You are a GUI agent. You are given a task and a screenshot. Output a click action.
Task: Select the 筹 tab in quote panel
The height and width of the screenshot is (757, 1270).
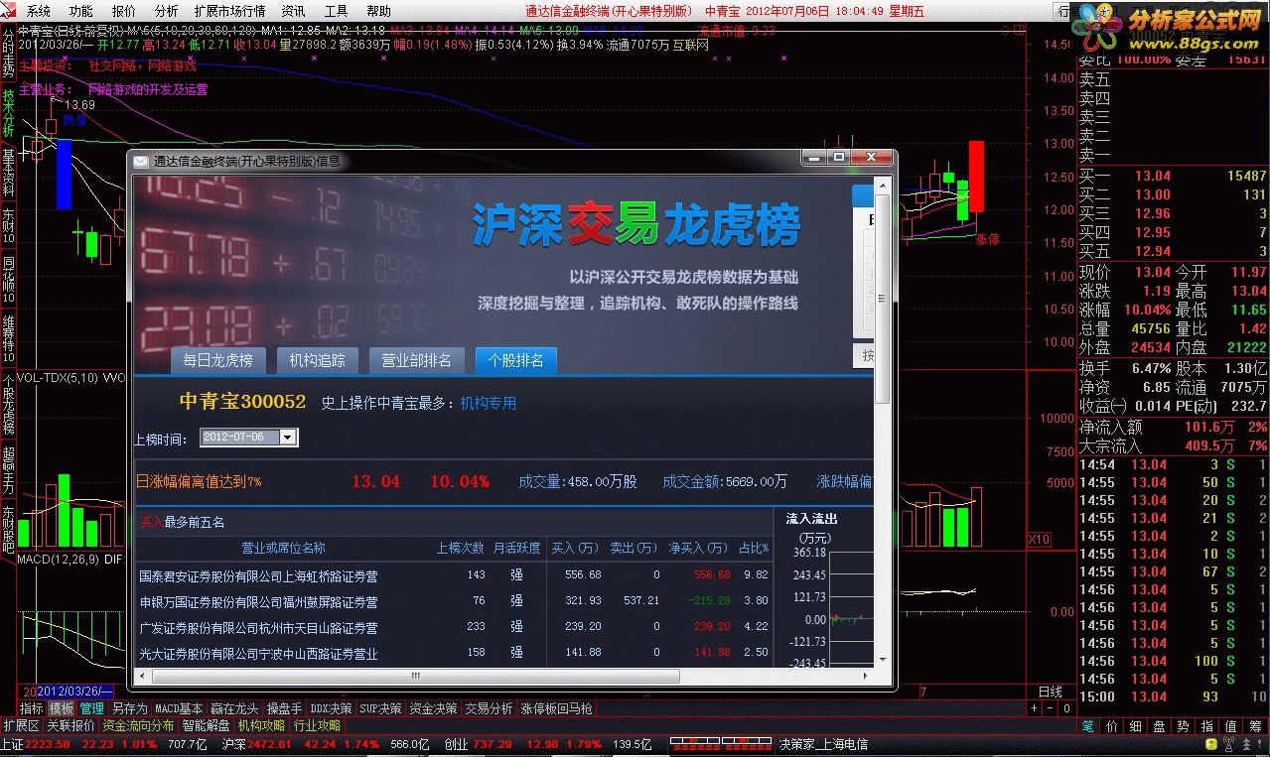point(1255,726)
